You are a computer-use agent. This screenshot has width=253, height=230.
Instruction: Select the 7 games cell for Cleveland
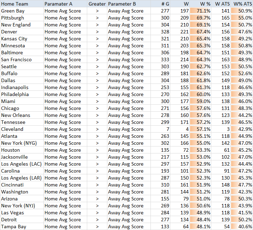pyautogui.click(x=161, y=129)
